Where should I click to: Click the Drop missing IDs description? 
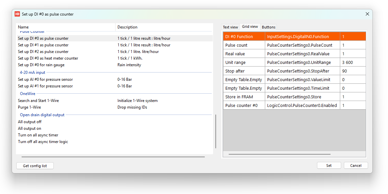[x=132, y=107]
